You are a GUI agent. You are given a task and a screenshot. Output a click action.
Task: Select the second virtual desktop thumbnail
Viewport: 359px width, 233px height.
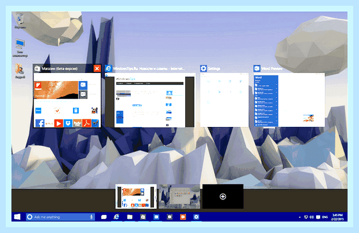179,196
